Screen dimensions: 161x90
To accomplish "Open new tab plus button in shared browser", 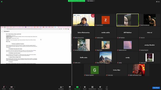I will pos(59,27).
